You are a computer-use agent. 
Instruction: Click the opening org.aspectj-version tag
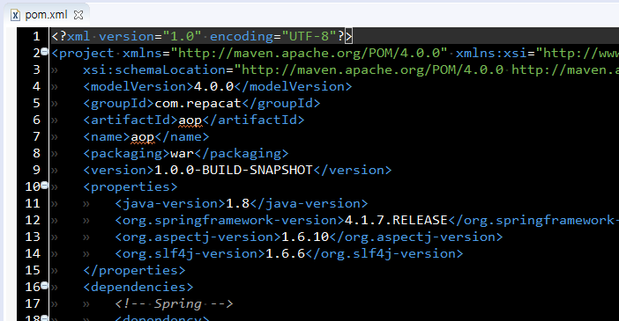(198, 237)
